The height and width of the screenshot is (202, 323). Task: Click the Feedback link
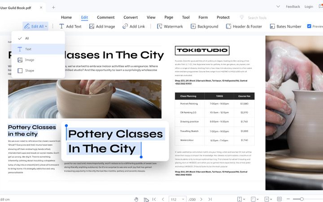pos(292,7)
